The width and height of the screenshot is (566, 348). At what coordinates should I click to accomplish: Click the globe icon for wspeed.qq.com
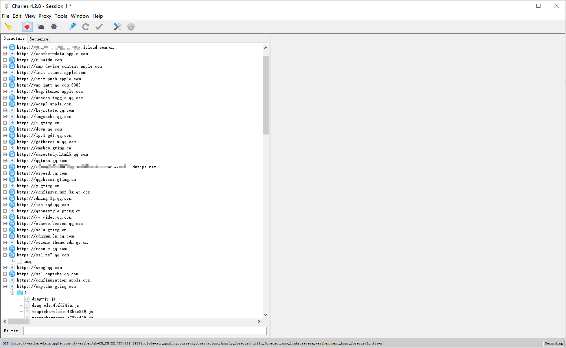12,173
